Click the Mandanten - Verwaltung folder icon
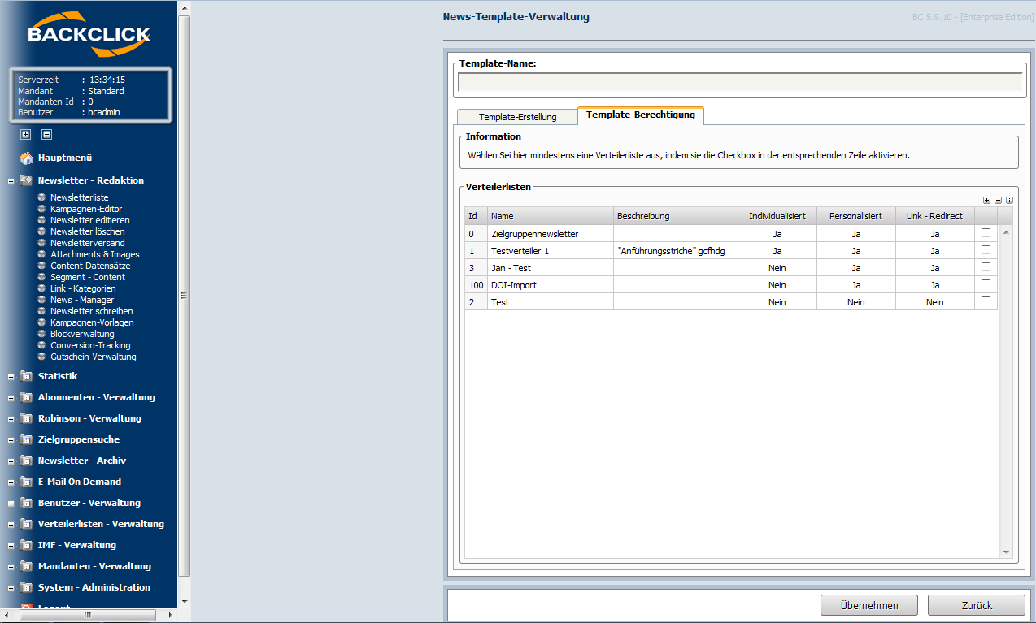 click(x=26, y=566)
